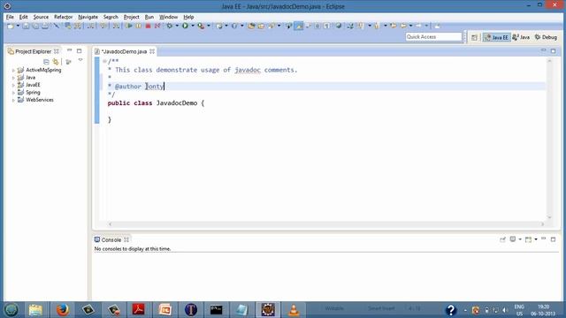
Task: Minimize the Console panel
Action: 544,239
